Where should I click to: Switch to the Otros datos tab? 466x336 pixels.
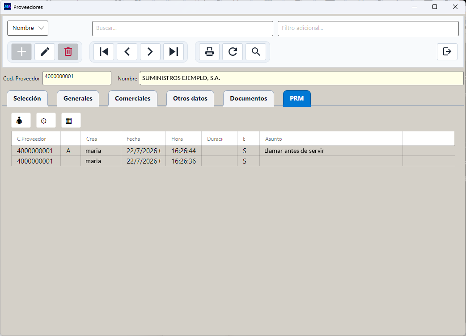(190, 99)
